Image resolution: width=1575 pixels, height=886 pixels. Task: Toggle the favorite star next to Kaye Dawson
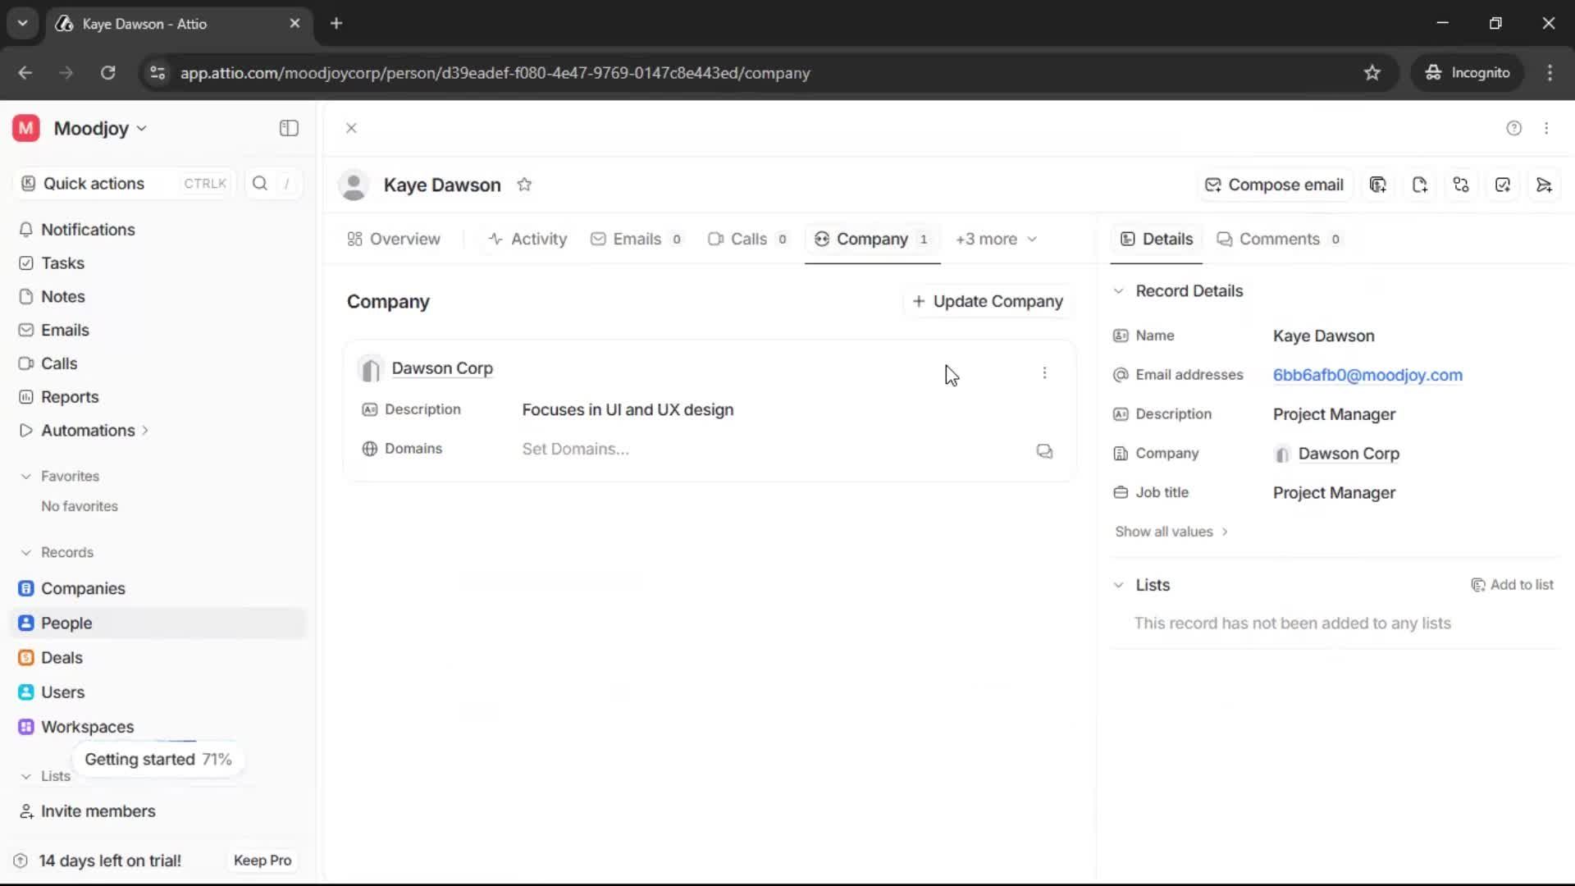[525, 184]
